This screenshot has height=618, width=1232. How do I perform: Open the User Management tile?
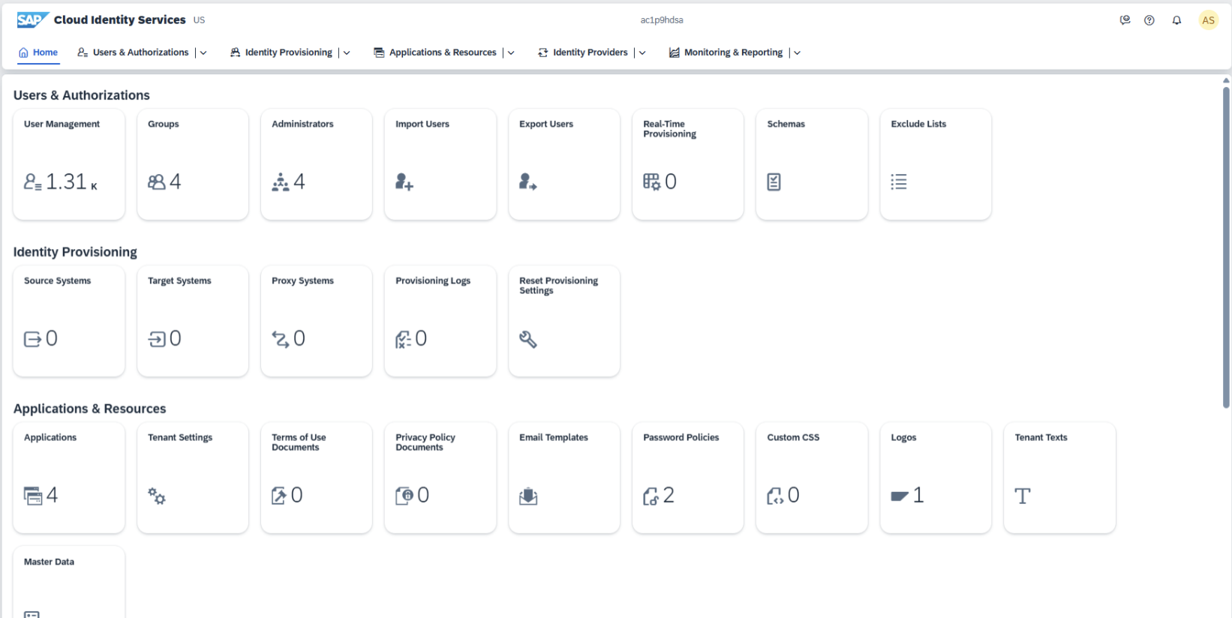[69, 164]
